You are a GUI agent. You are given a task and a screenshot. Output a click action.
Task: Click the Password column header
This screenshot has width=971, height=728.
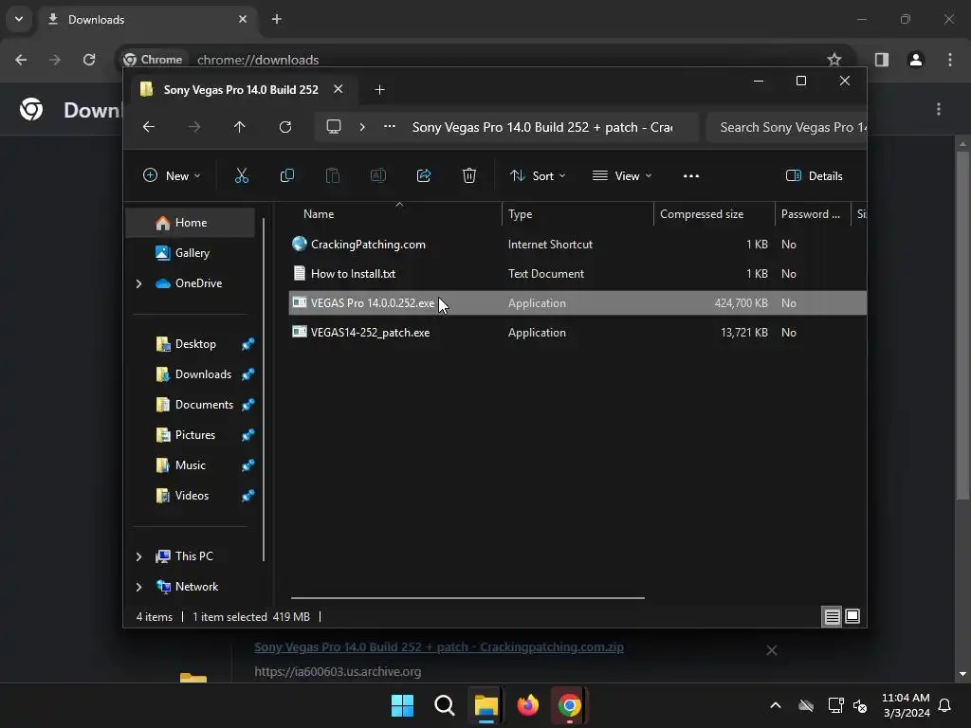(813, 214)
